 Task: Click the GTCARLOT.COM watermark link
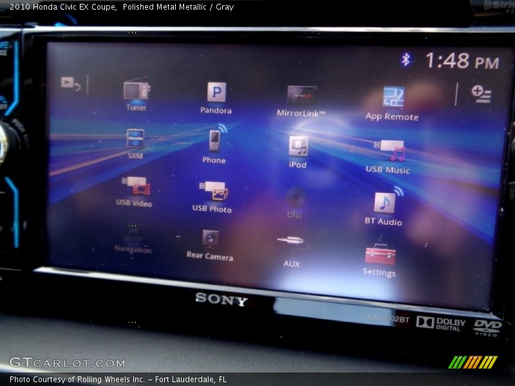[x=67, y=362]
